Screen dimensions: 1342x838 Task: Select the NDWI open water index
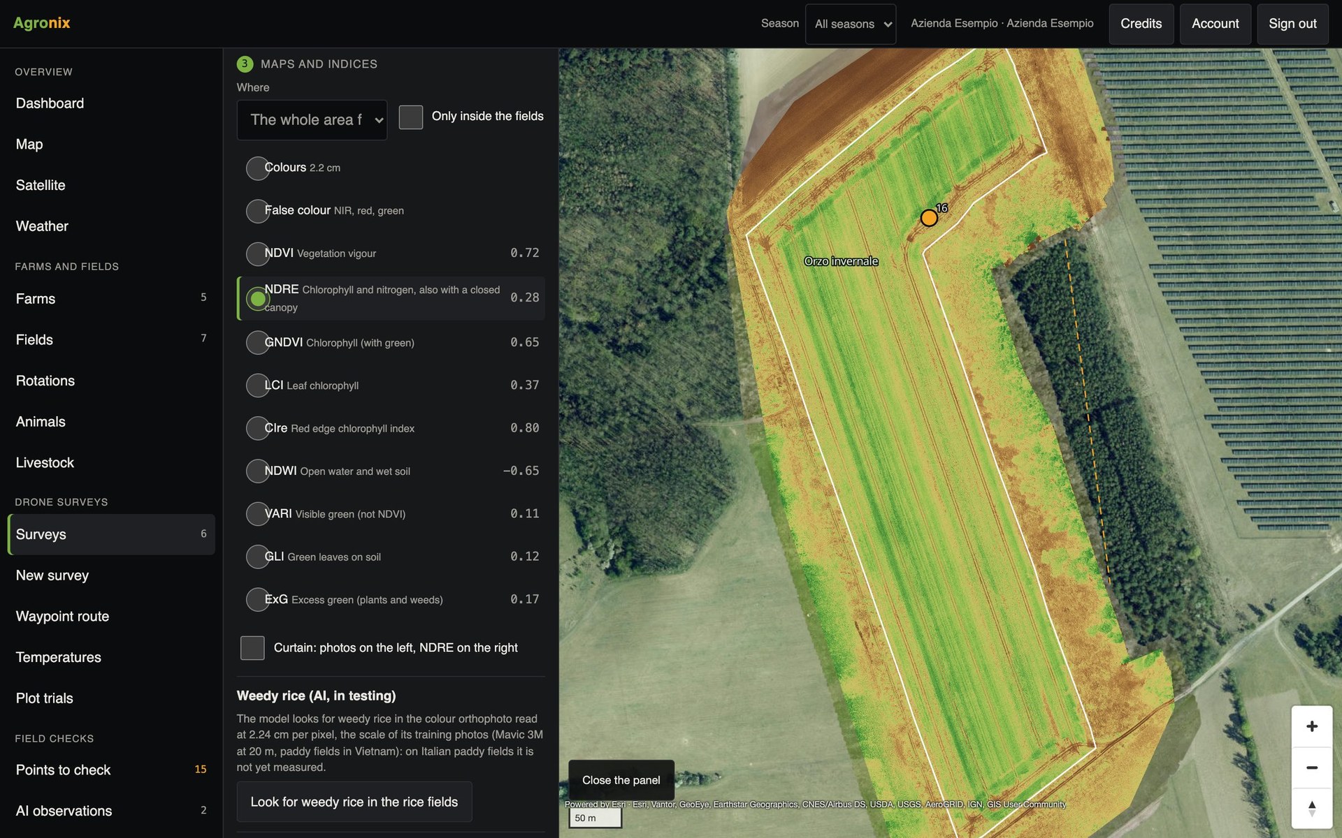(x=258, y=471)
